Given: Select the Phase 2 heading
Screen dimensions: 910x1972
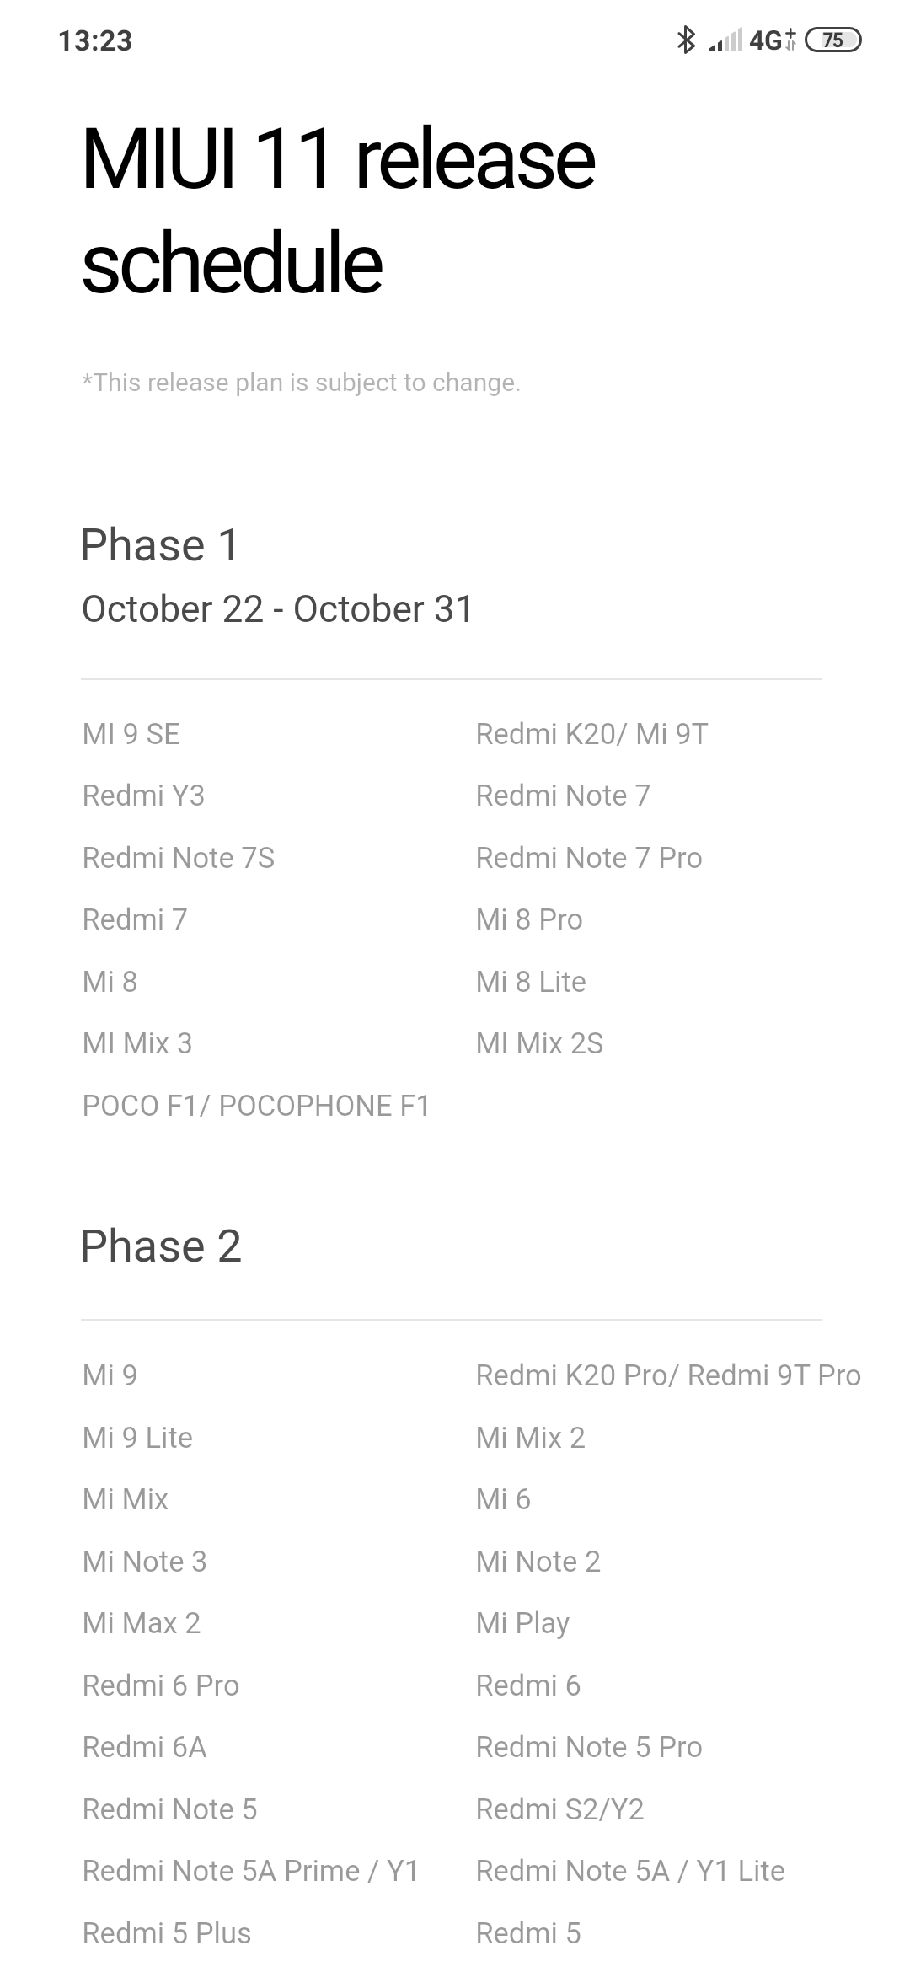Looking at the screenshot, I should pos(161,1246).
